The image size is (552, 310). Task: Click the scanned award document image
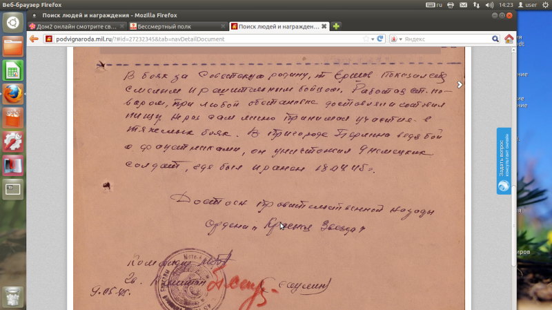tap(269, 178)
